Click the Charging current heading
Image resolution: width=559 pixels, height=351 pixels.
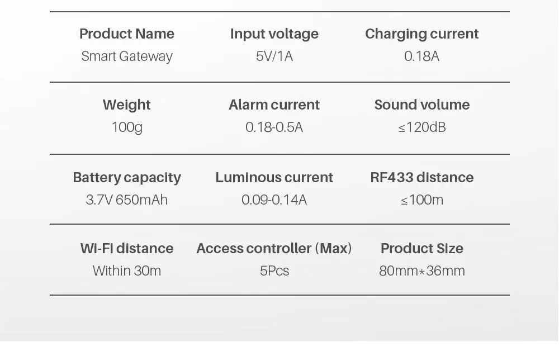click(421, 35)
